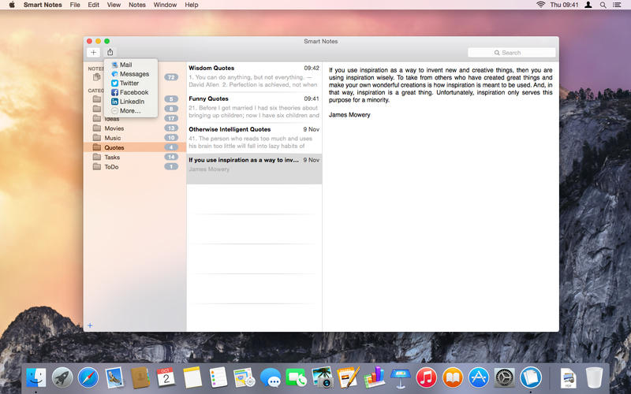Open the yellow Notes app in Dock

(192, 378)
